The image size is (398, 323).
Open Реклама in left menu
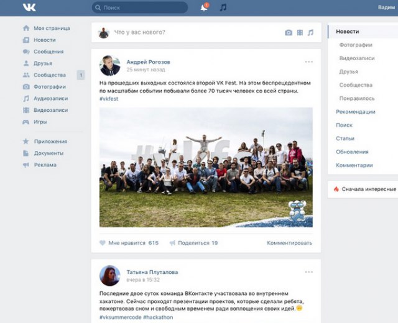click(45, 165)
